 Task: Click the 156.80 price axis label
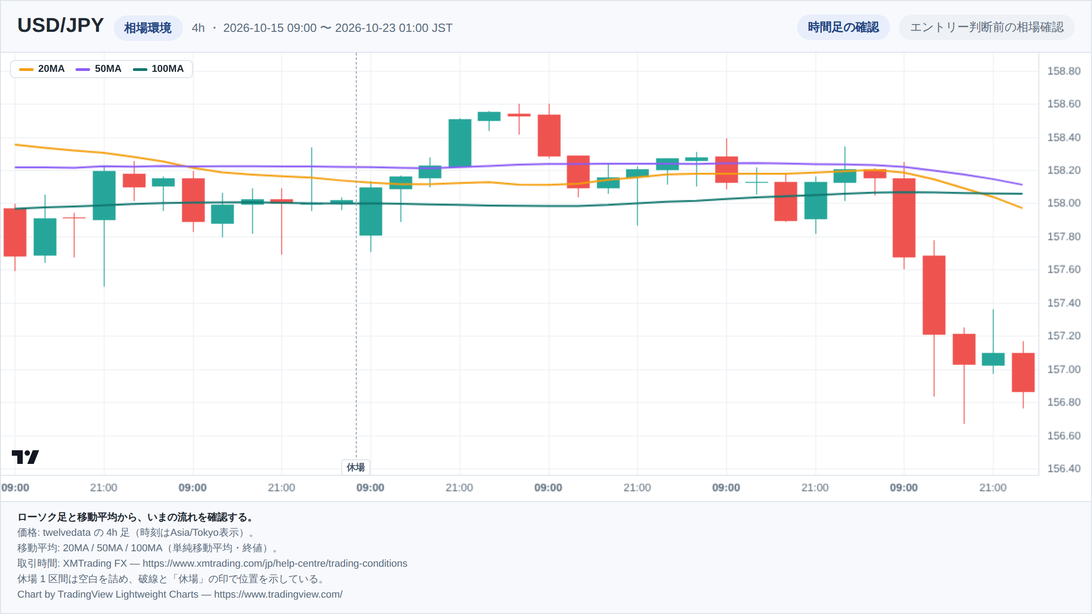coord(1064,402)
